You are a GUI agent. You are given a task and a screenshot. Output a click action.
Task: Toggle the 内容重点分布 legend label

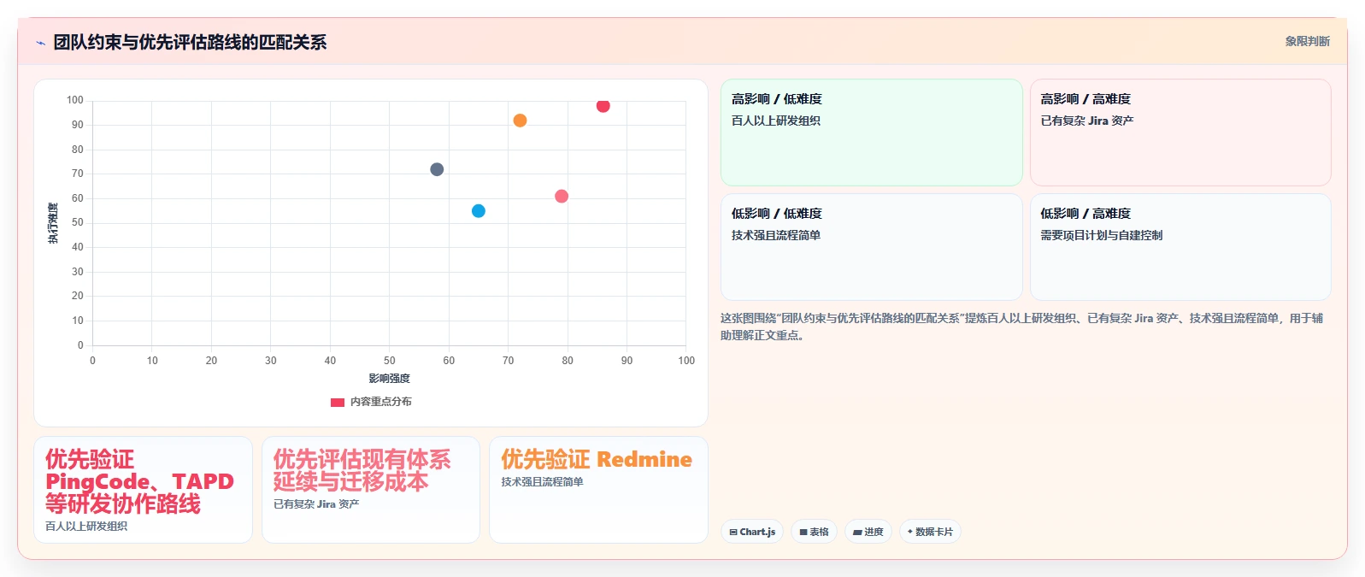(381, 402)
